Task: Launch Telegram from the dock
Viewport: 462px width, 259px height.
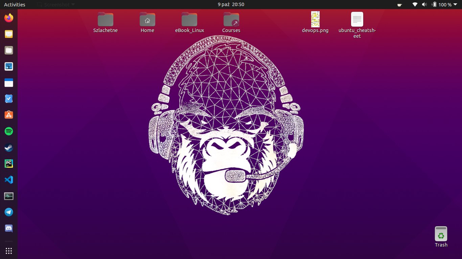Action: coord(9,212)
